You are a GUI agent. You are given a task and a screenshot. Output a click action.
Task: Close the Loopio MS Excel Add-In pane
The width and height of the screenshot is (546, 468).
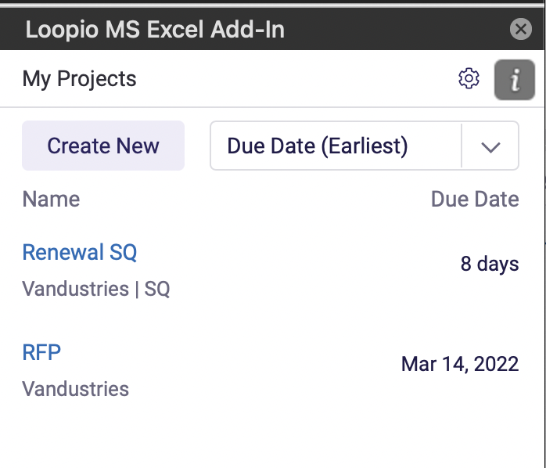[521, 29]
